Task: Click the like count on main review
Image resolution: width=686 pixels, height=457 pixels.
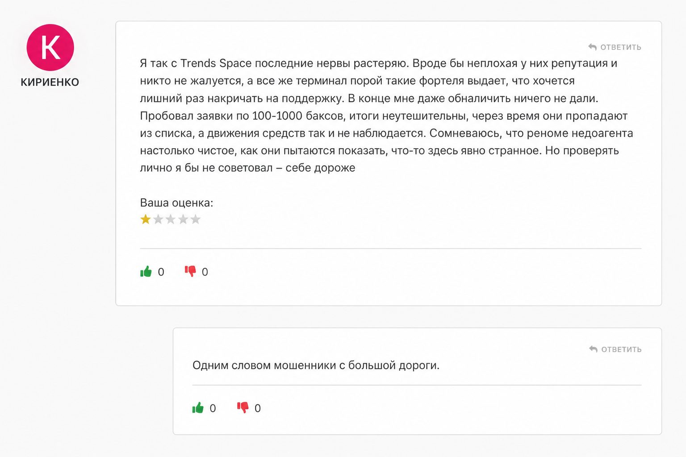Action: (x=161, y=272)
